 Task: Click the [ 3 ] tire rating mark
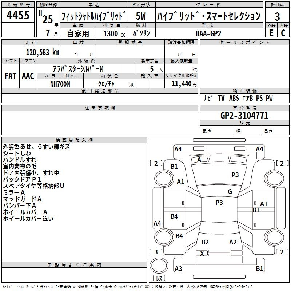click(156, 252)
